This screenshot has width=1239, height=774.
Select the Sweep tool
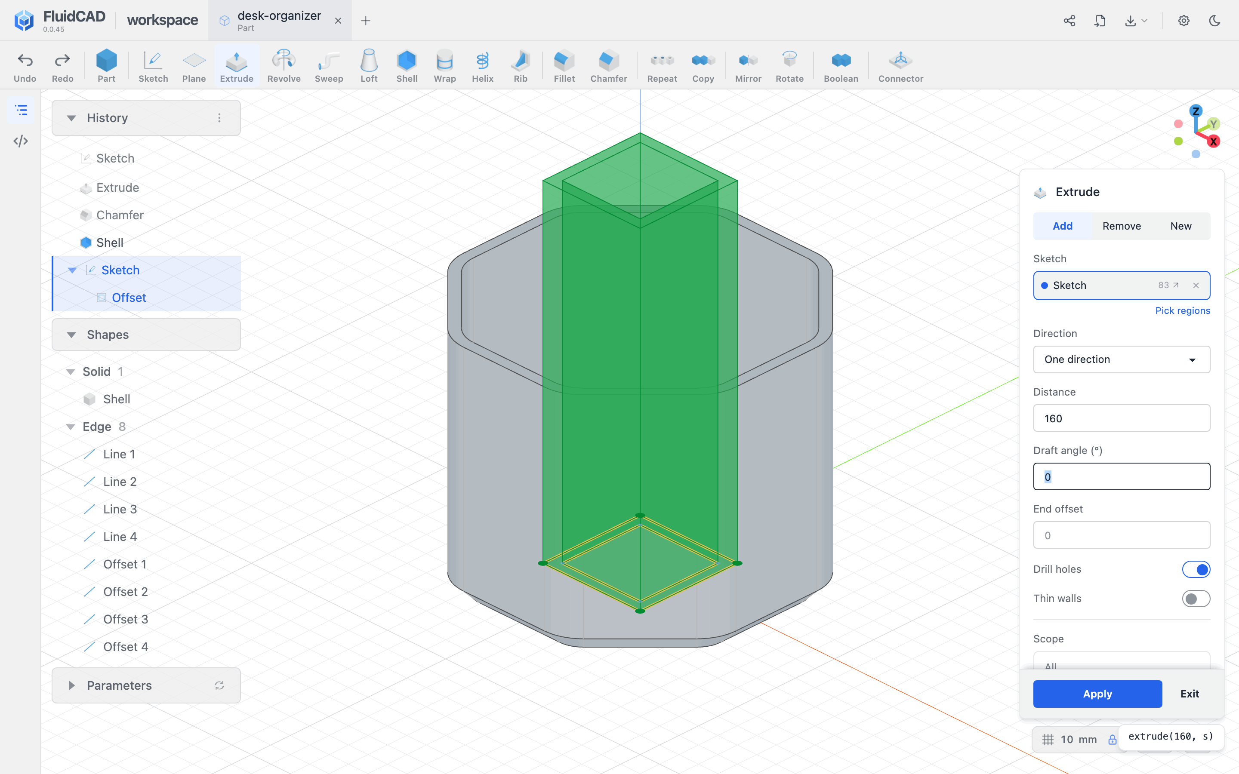click(x=329, y=66)
